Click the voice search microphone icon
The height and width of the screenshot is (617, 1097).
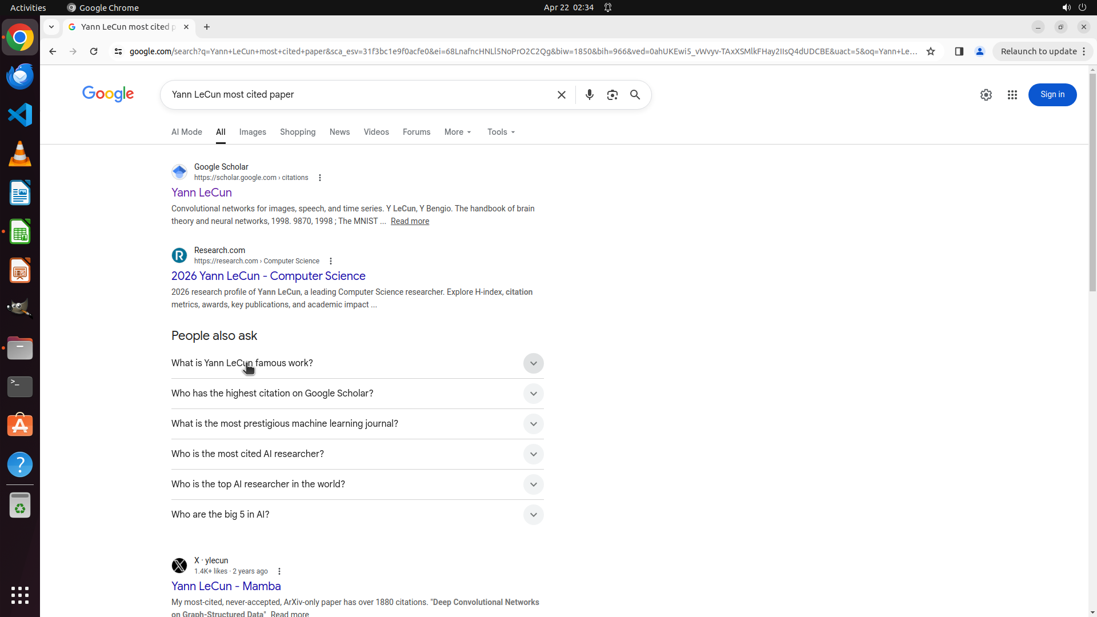(589, 95)
